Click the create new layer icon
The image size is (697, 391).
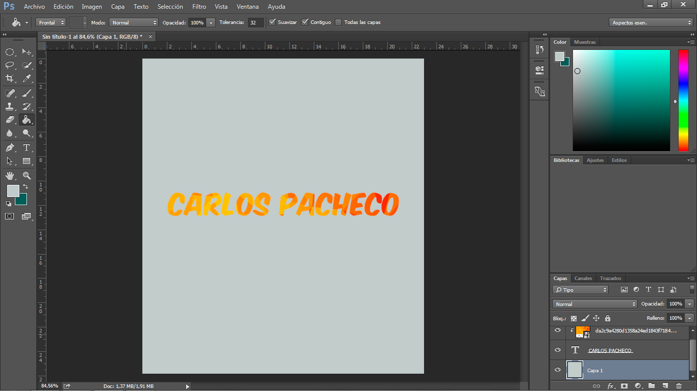(665, 386)
